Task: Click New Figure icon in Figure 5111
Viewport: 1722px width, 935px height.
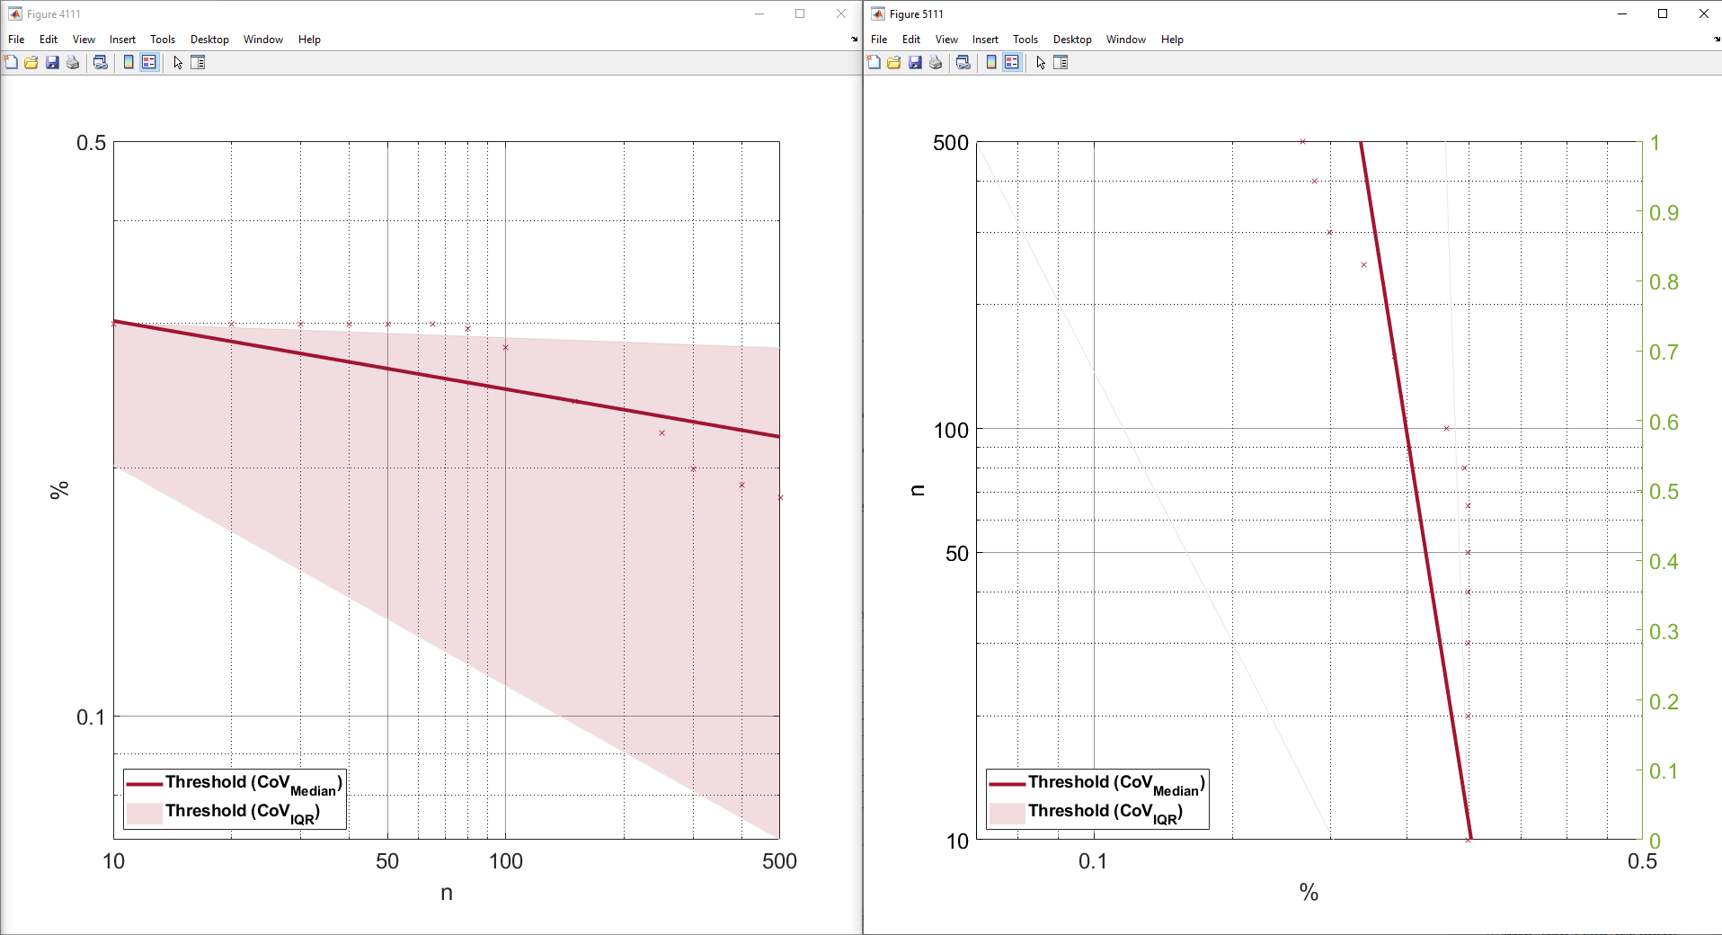Action: [x=874, y=62]
